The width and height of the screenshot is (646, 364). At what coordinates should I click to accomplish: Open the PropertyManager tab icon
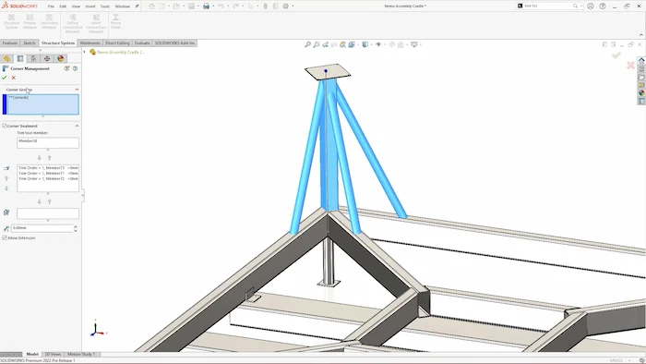20,58
